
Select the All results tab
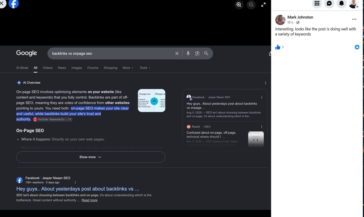coord(35,68)
